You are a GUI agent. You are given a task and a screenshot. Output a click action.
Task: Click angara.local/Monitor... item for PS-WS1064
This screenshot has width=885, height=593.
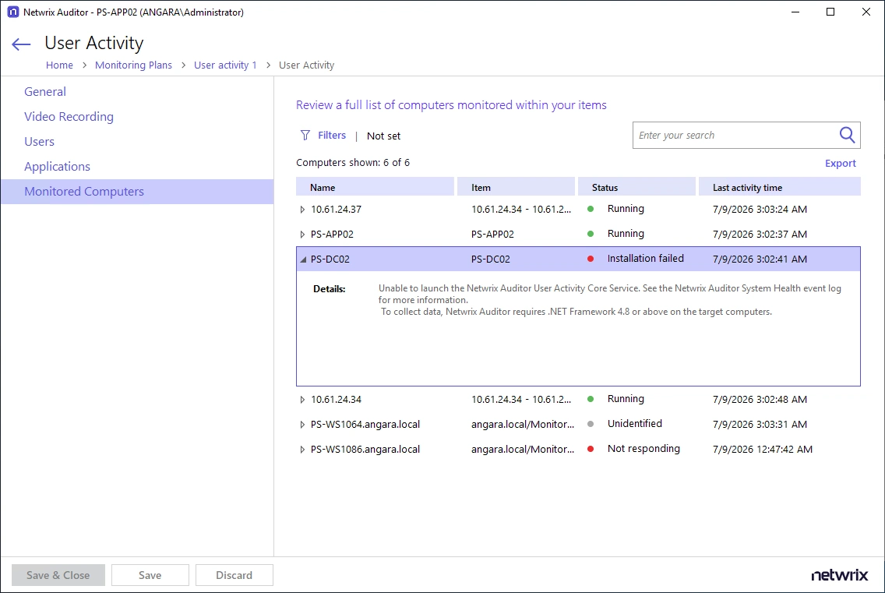(x=523, y=424)
